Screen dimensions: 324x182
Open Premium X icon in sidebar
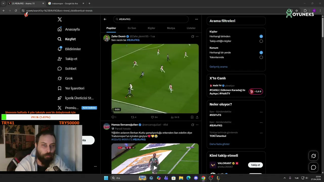tap(59, 108)
